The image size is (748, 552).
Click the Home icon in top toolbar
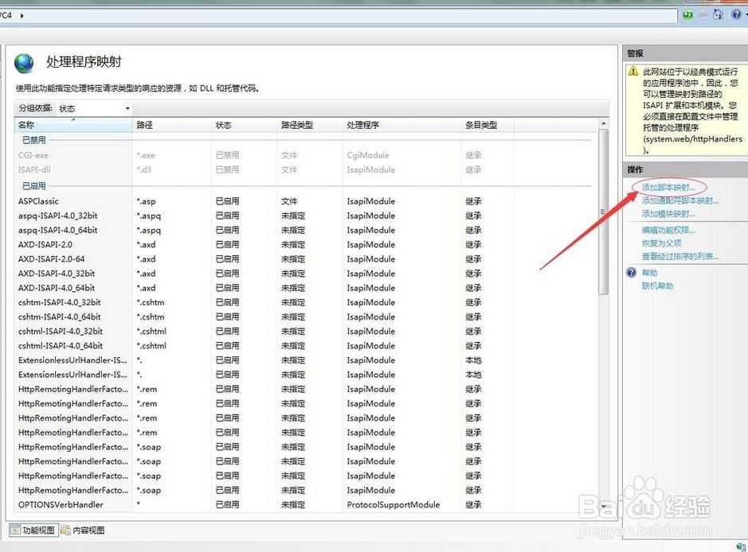pos(718,15)
